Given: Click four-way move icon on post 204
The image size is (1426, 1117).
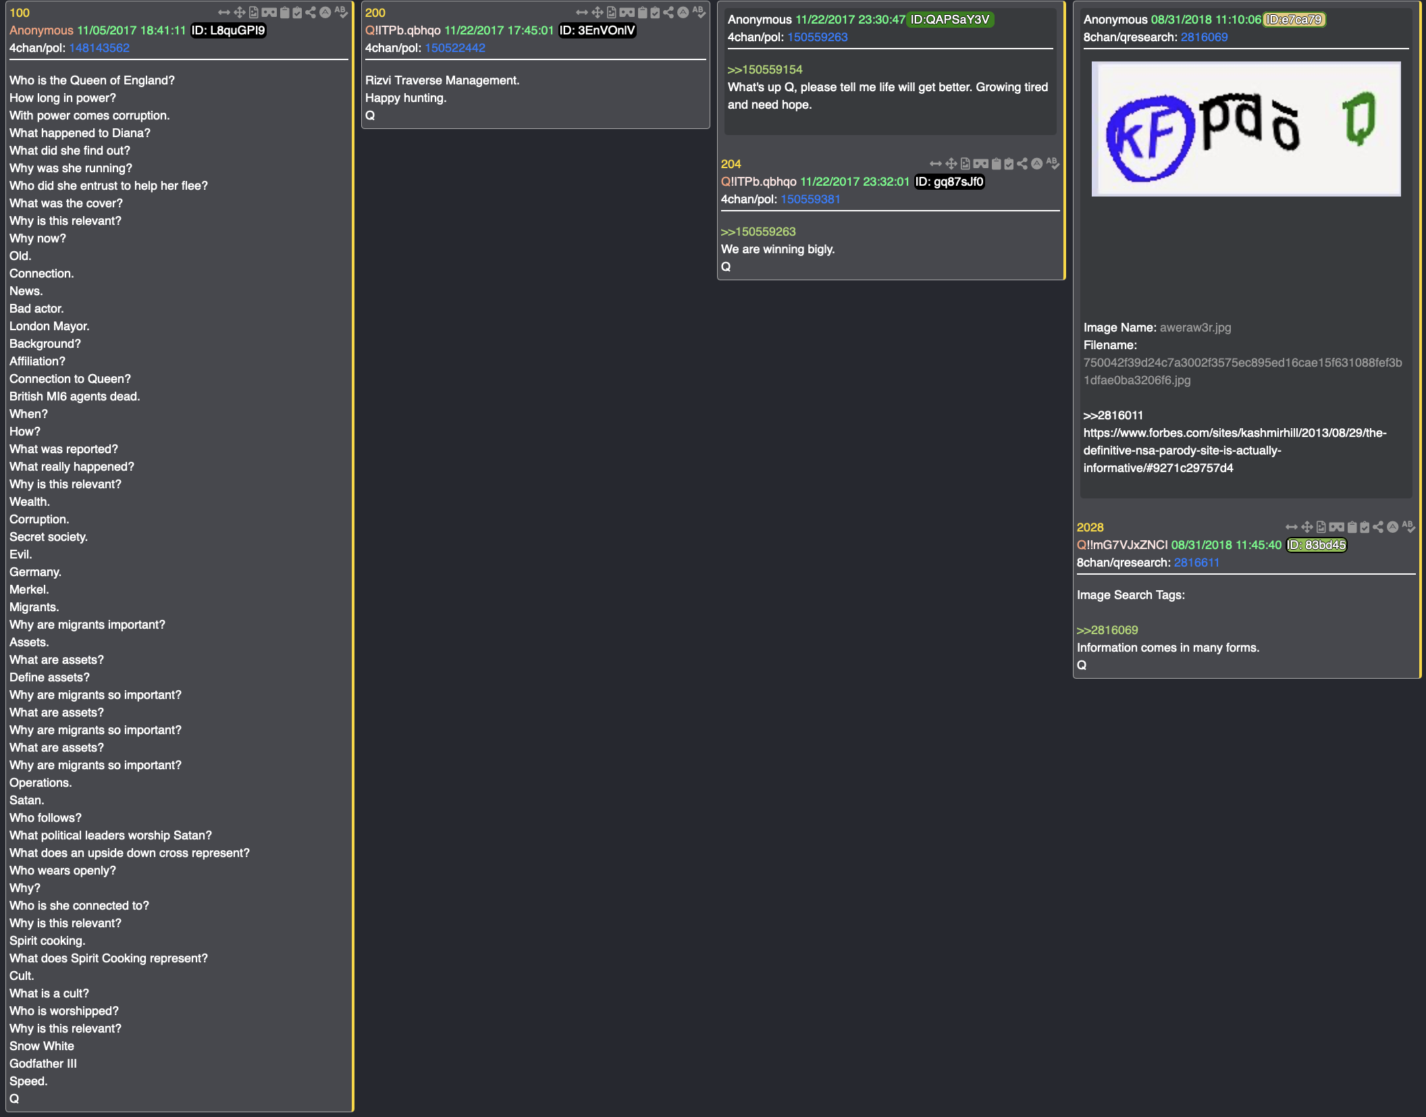Looking at the screenshot, I should pyautogui.click(x=951, y=164).
